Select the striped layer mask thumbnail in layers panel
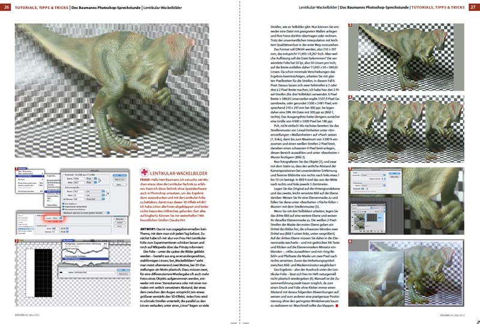The width and height of the screenshot is (480, 324). tap(371, 217)
